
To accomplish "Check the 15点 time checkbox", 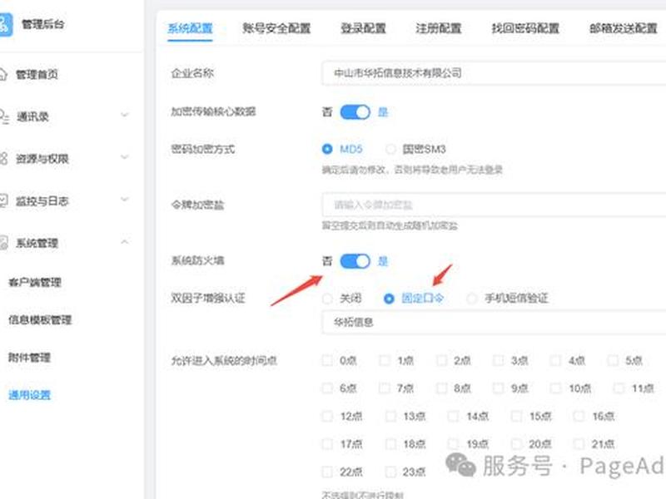I will 516,416.
